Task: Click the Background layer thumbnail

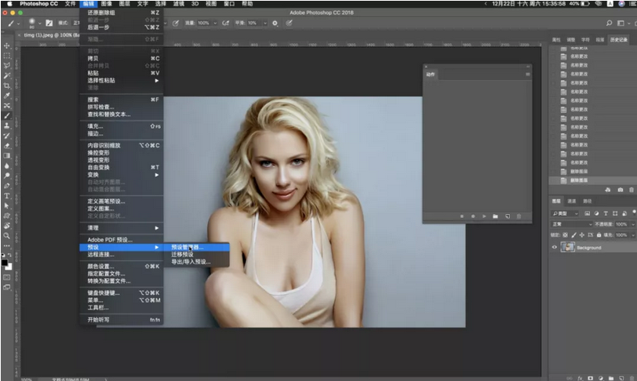Action: (x=570, y=247)
